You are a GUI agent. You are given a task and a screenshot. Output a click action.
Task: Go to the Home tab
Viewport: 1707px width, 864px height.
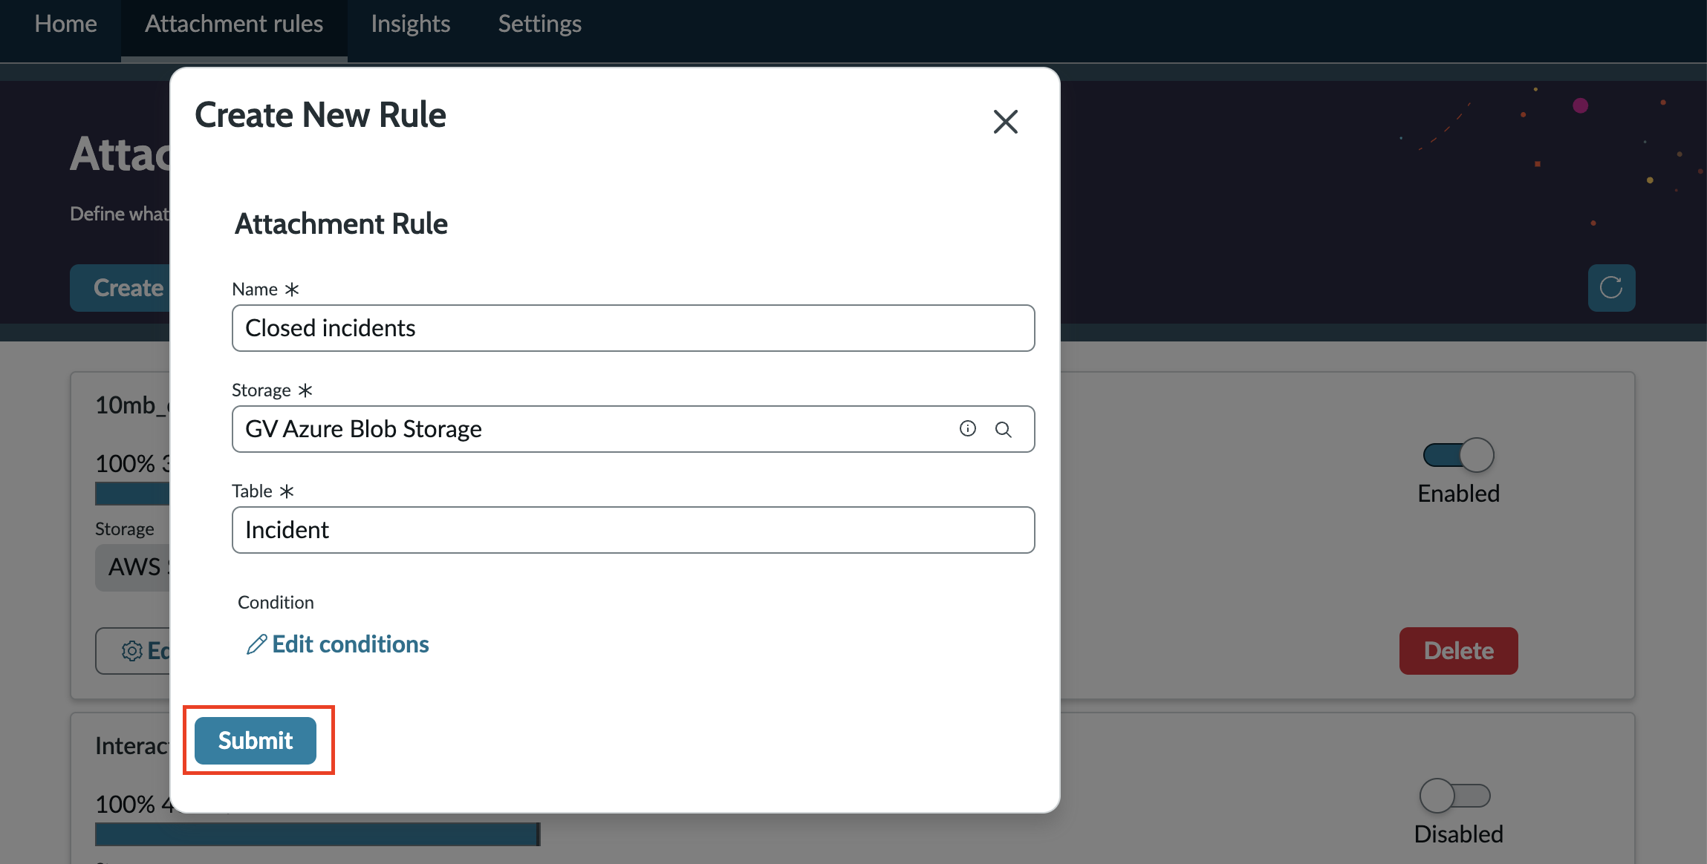tap(65, 24)
